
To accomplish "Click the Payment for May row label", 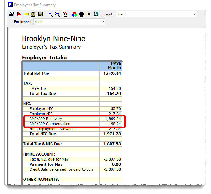I will (46, 164).
